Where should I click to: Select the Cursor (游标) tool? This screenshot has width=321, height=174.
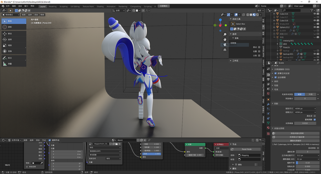14,27
